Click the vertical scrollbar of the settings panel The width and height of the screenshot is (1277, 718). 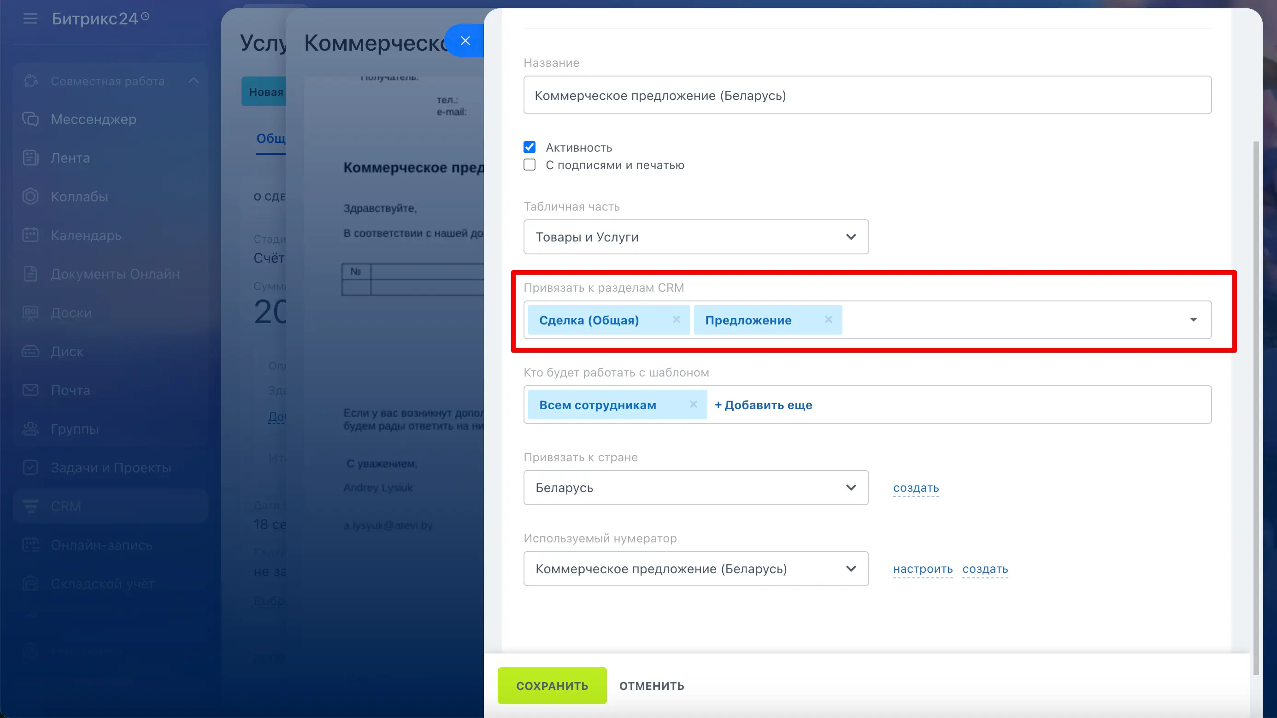coord(1256,408)
